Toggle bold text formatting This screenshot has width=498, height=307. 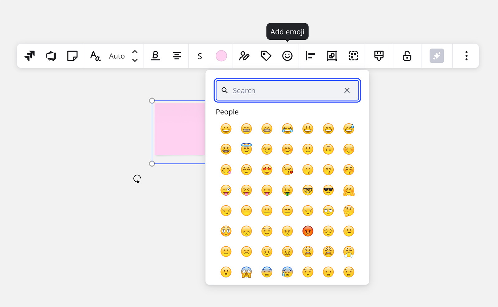pos(155,56)
